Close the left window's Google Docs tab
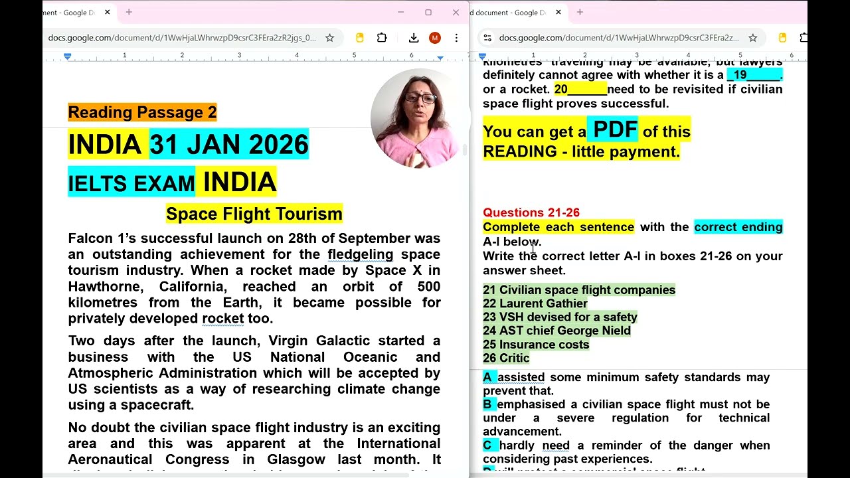 [x=106, y=12]
